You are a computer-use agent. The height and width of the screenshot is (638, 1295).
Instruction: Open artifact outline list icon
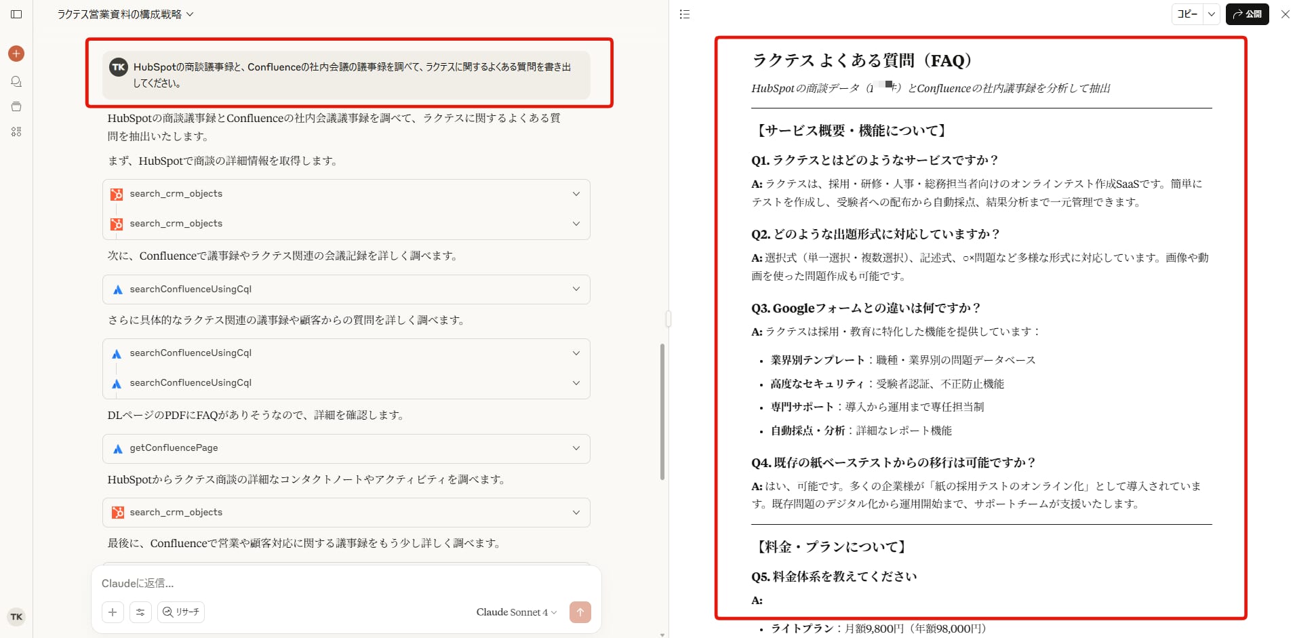[685, 14]
